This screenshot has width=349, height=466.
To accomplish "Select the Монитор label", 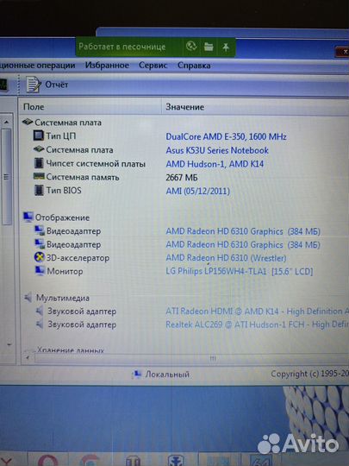I will pyautogui.click(x=65, y=271).
